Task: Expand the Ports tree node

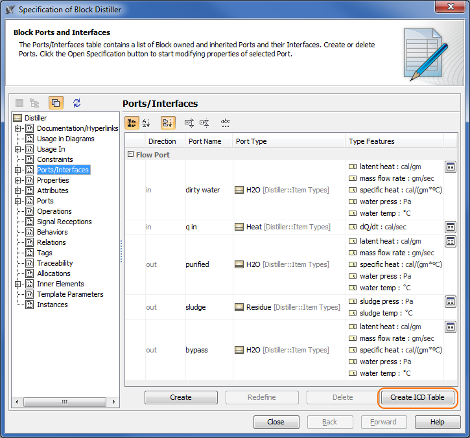Action: (x=18, y=201)
